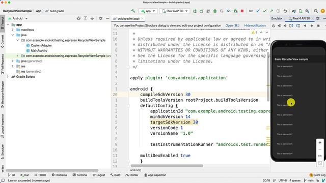Collapse the java folder

point(13,35)
